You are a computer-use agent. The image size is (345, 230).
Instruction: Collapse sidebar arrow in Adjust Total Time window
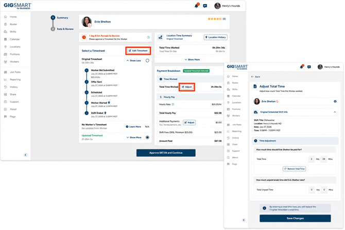[x=244, y=220]
